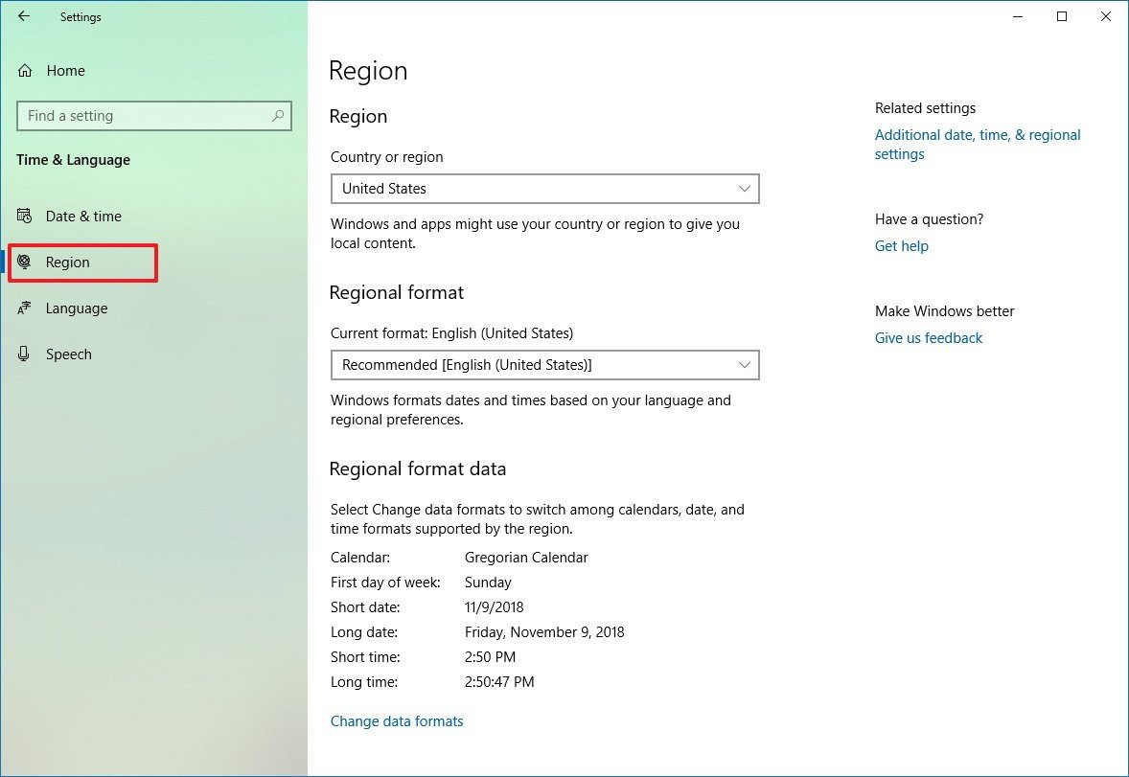This screenshot has width=1129, height=777.
Task: Open the Country or region dropdown
Action: pos(545,189)
